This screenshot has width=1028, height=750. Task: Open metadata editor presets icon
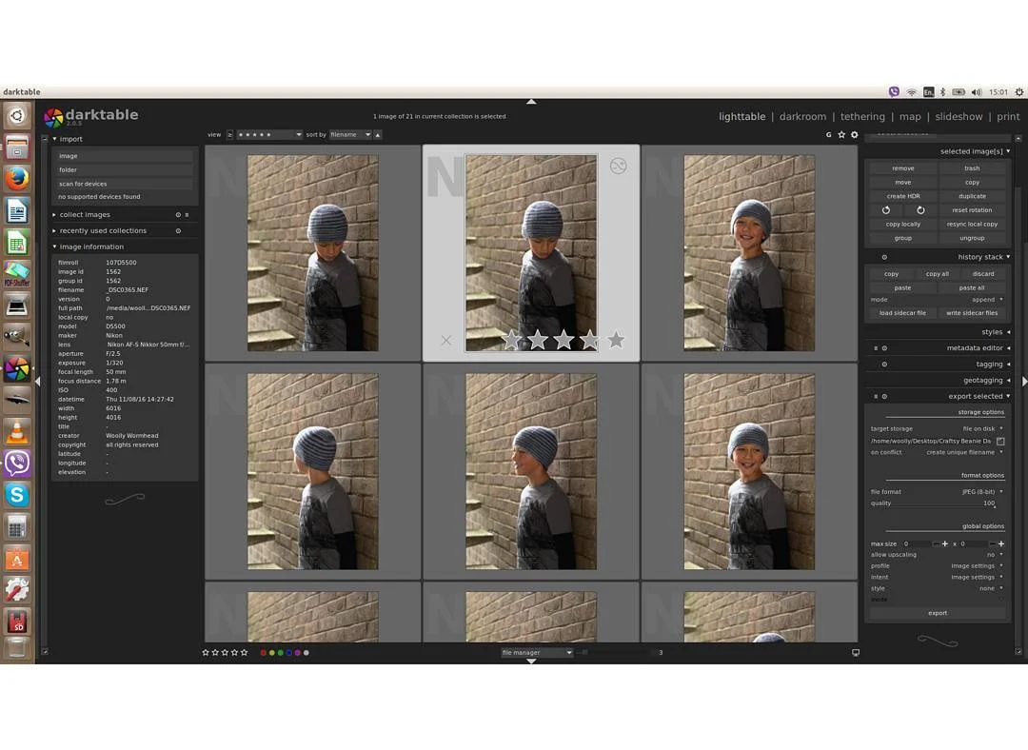pos(876,348)
